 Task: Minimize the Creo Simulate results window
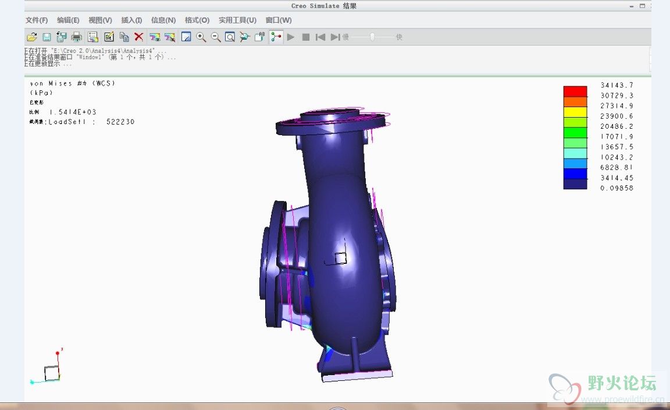632,6
